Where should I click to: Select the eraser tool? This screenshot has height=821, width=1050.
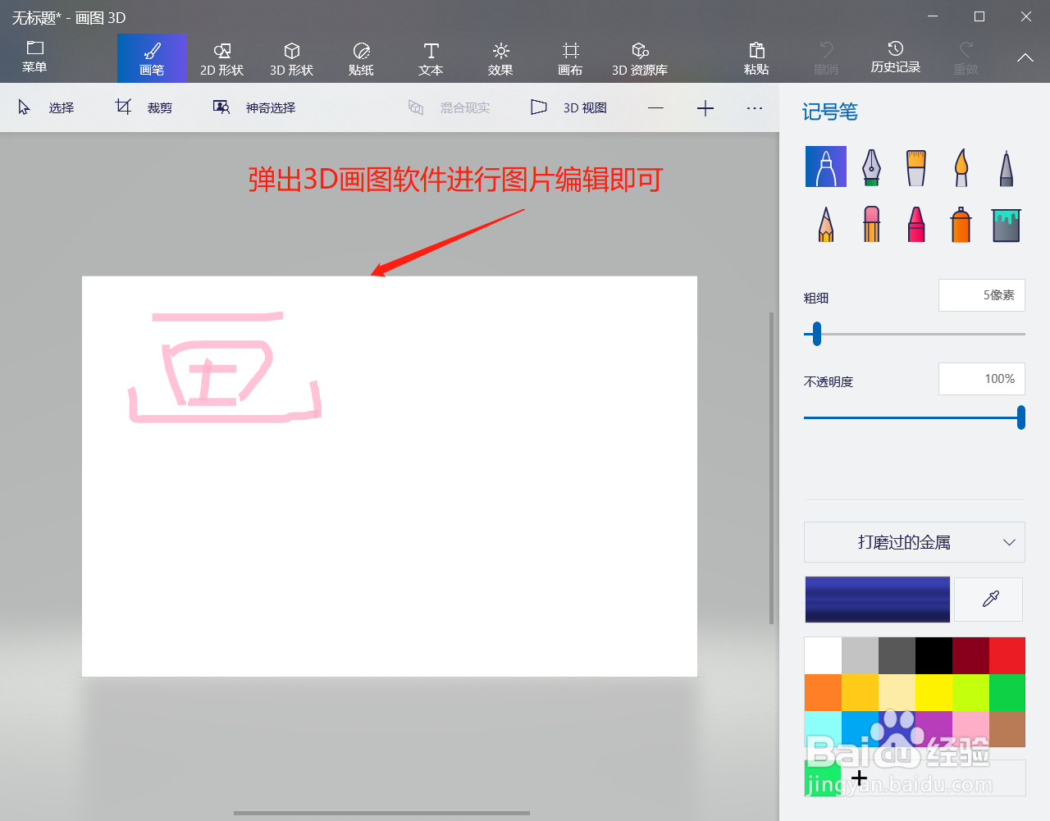coord(870,223)
